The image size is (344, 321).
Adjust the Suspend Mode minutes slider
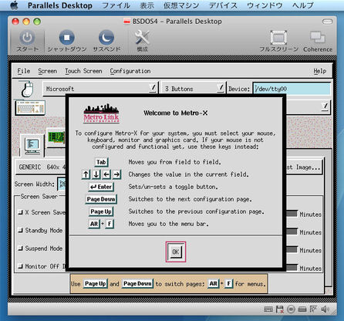click(292, 249)
